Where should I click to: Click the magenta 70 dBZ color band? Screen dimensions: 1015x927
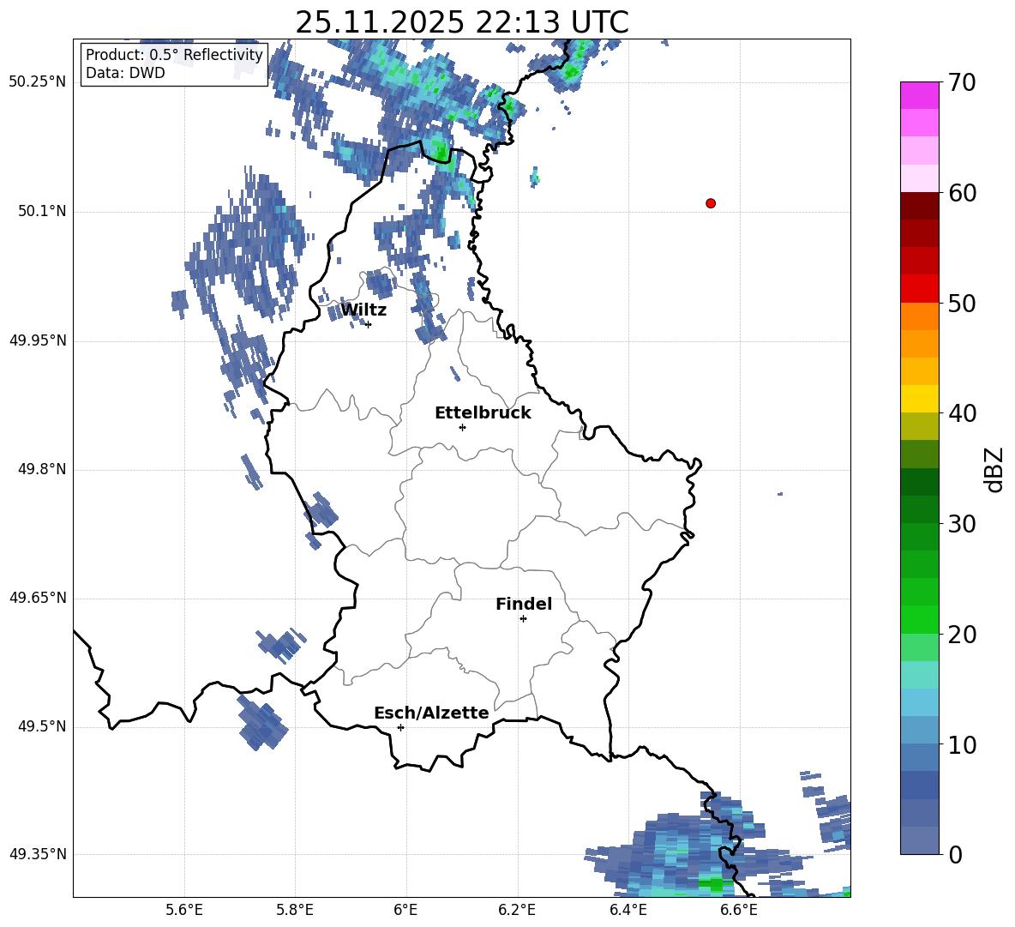920,95
